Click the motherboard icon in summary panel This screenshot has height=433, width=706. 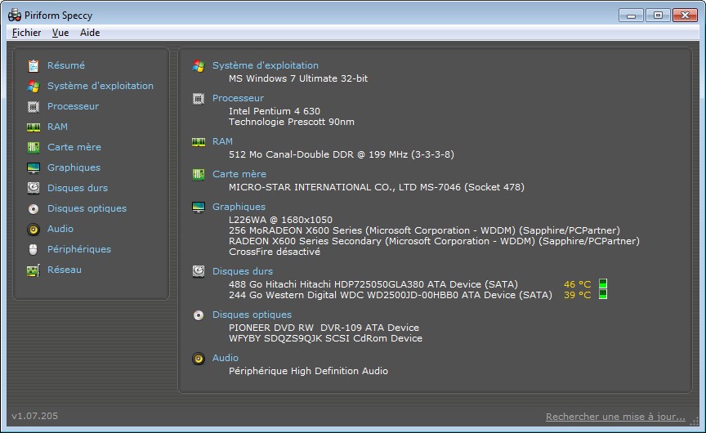(199, 174)
